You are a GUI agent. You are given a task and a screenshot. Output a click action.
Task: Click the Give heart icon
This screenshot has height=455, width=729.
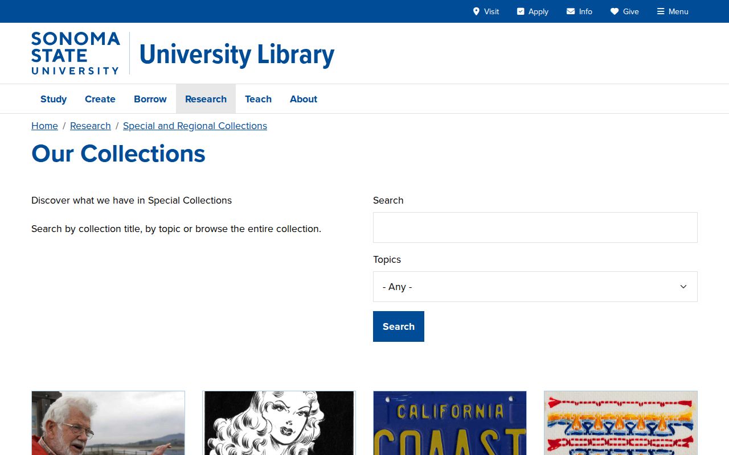click(x=615, y=11)
